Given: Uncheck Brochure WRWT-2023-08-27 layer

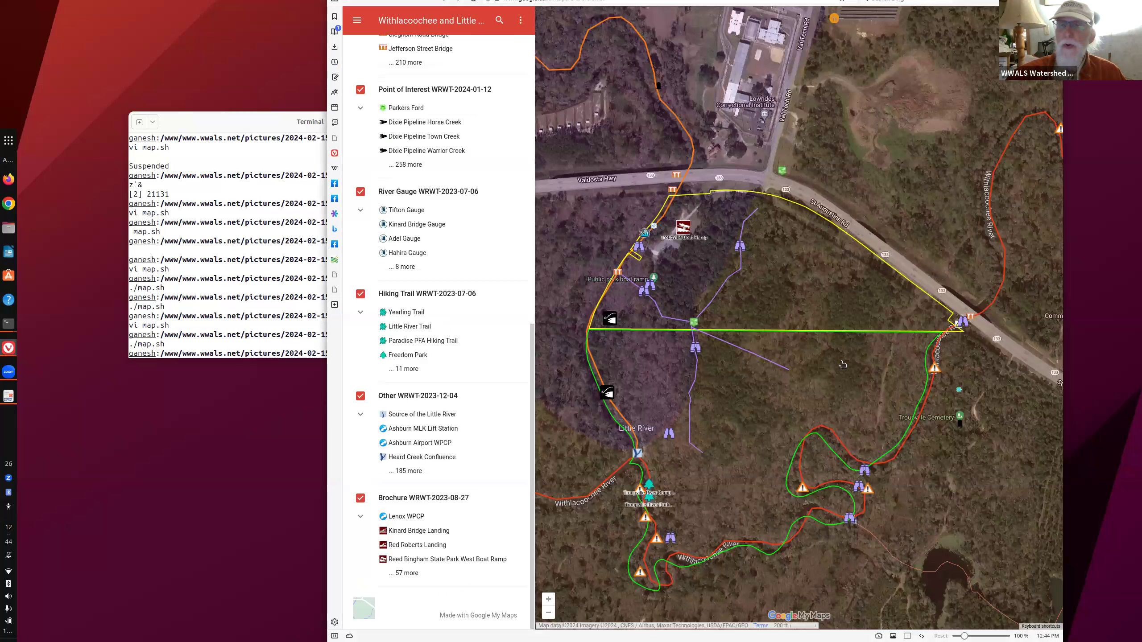Looking at the screenshot, I should pos(360,498).
